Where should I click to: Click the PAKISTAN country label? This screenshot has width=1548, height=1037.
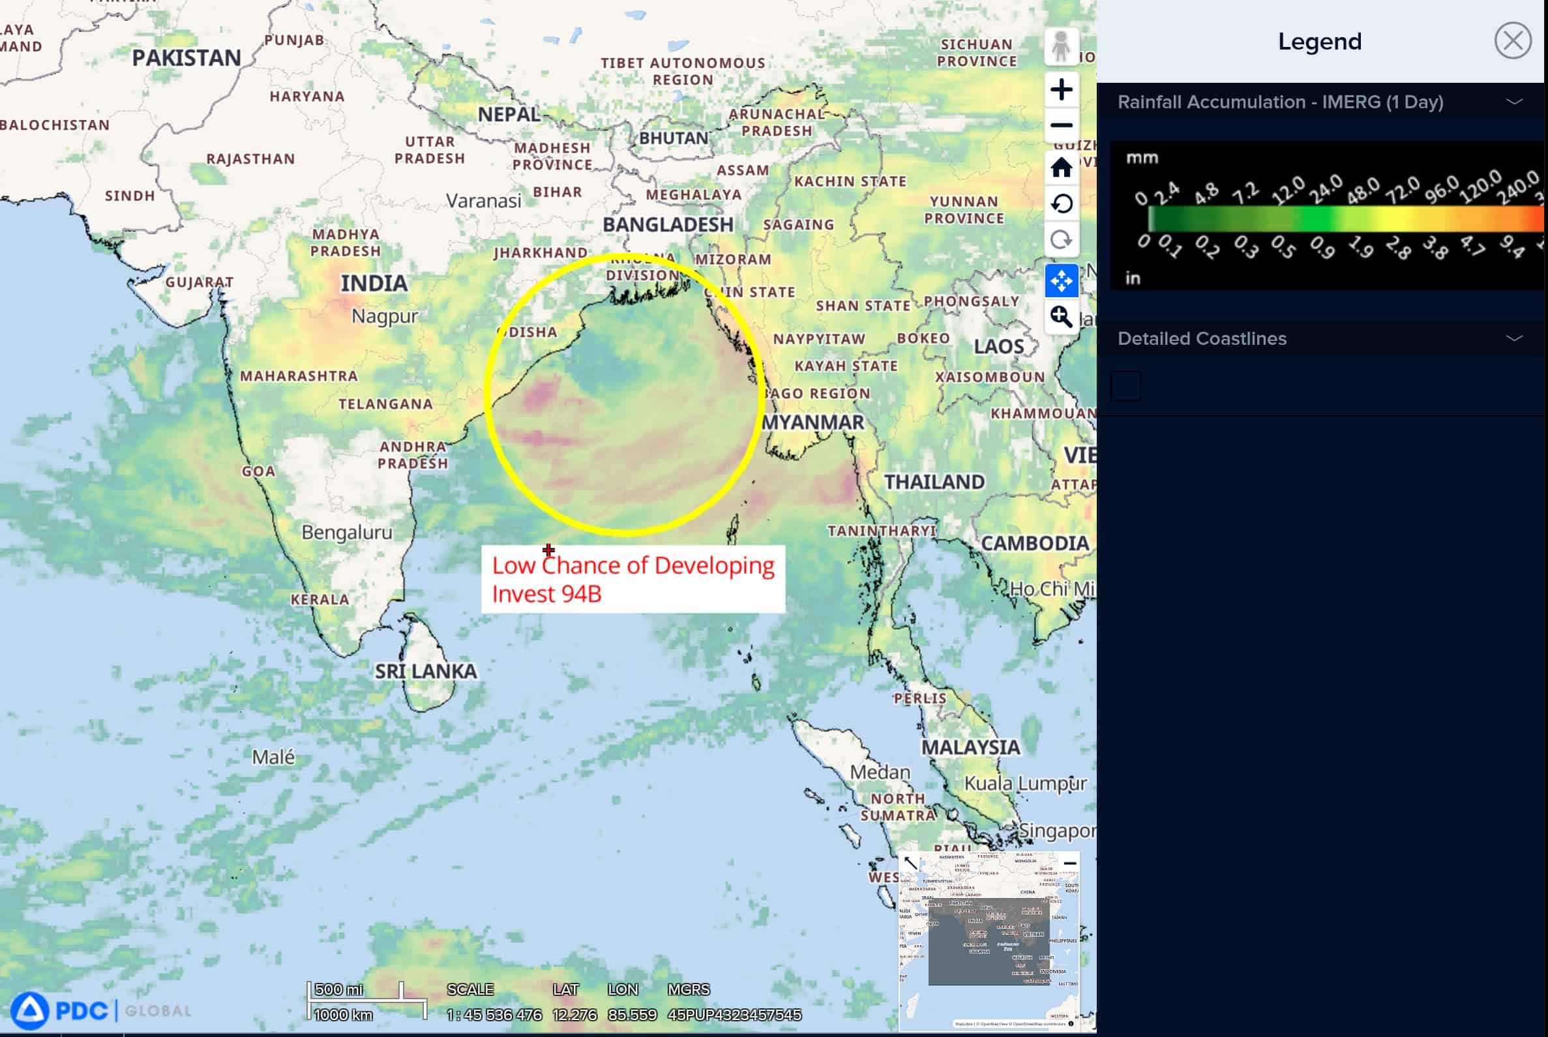186,57
